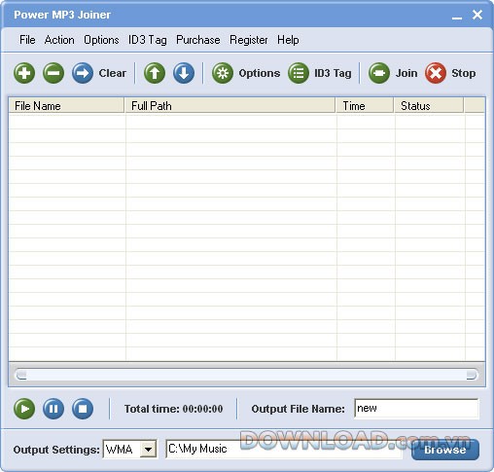Click the Stop toolbar label

[x=464, y=73]
